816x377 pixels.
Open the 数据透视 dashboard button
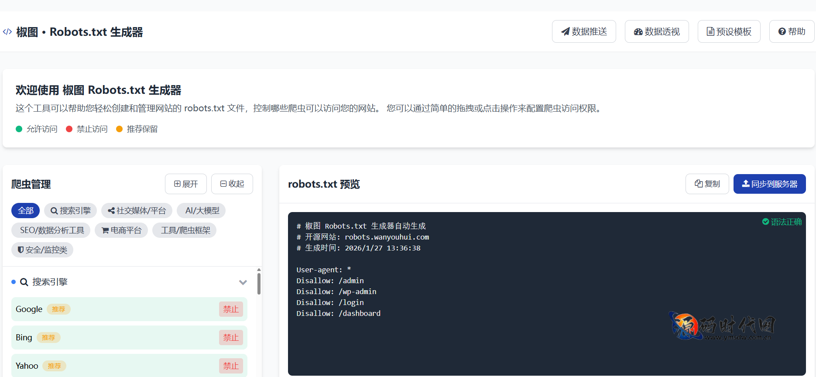coord(656,31)
